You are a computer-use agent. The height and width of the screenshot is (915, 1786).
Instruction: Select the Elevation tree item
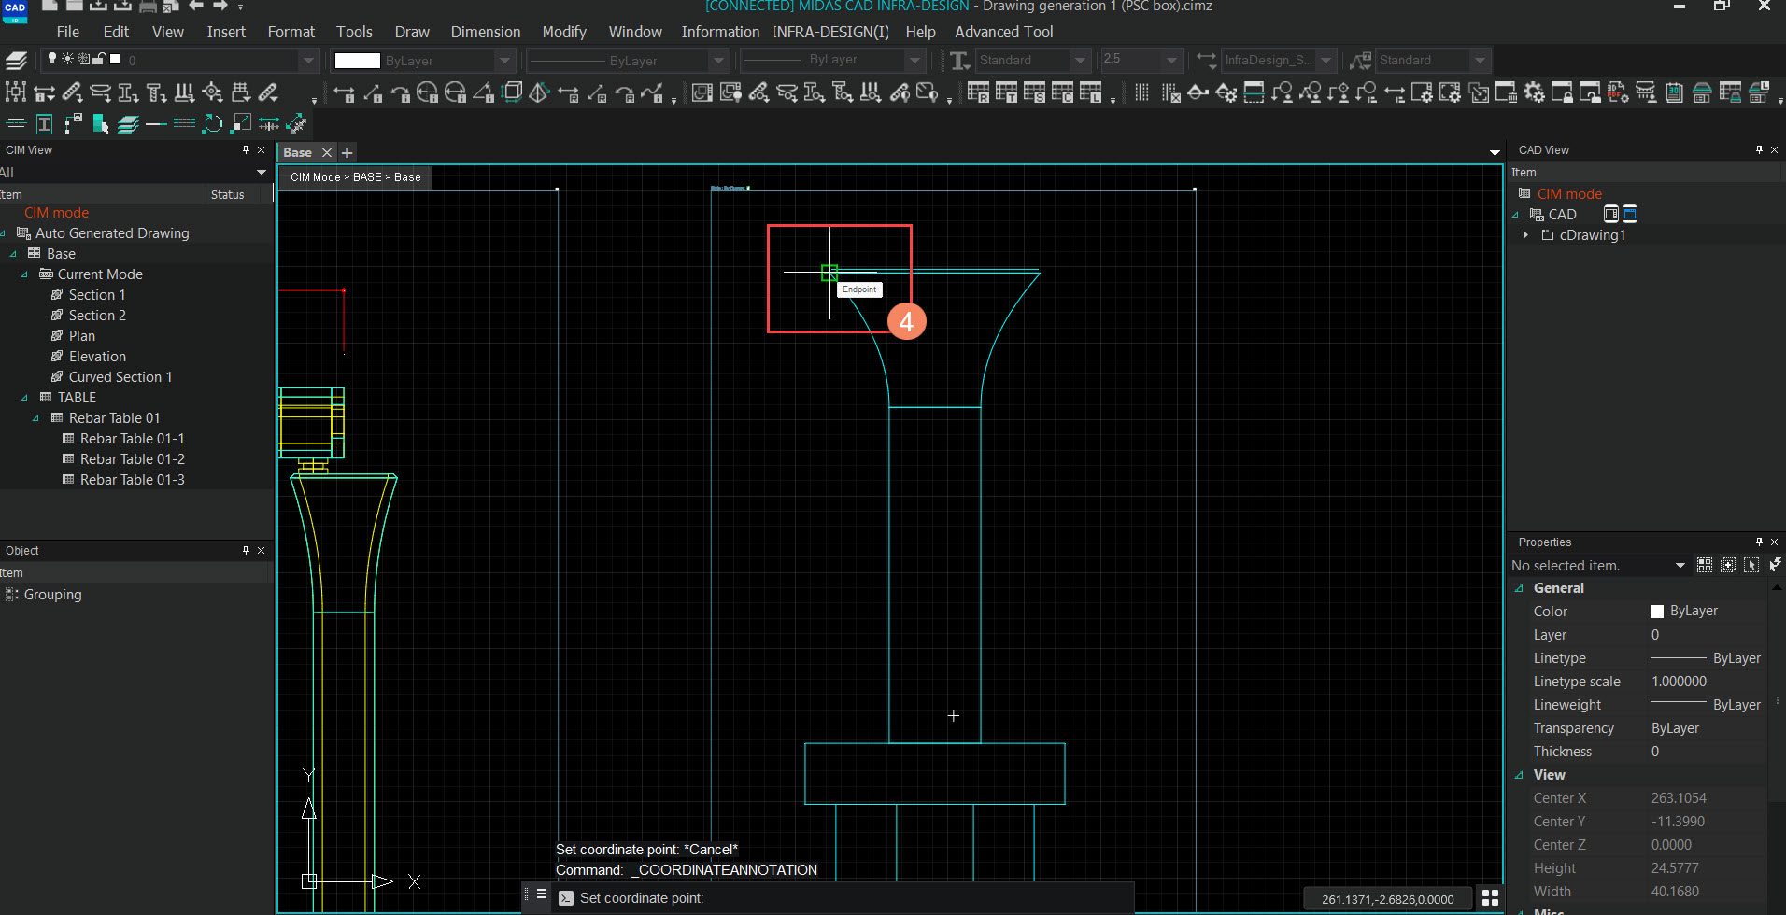(97, 357)
